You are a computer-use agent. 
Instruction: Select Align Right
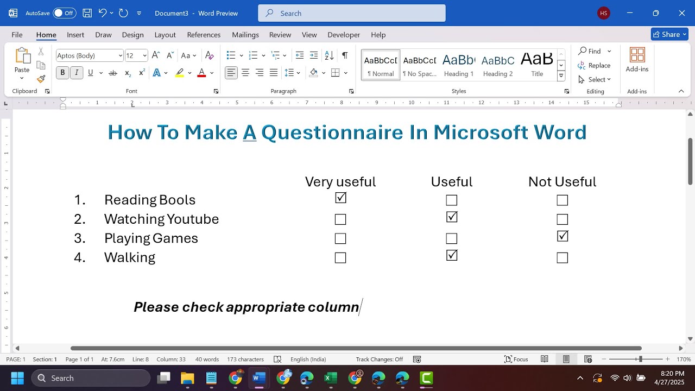(x=260, y=73)
